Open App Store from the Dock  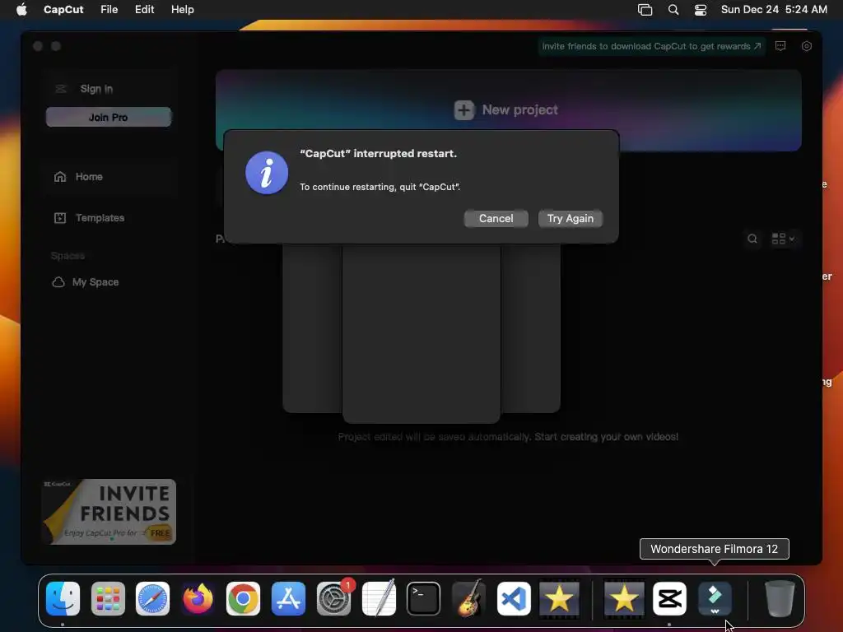(288, 599)
